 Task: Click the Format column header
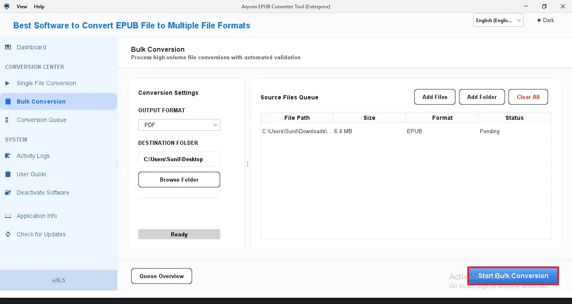442,118
